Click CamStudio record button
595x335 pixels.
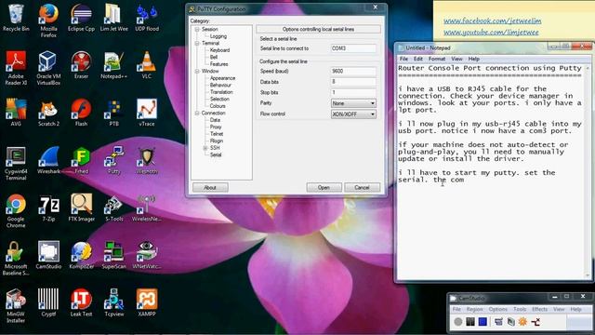pos(458,322)
